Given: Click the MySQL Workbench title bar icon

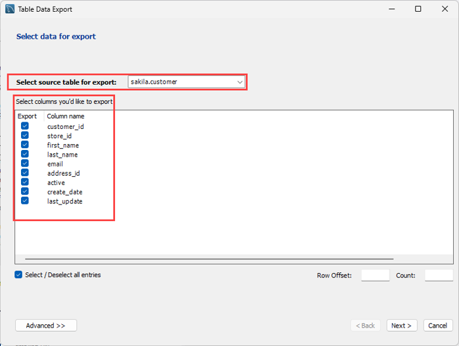Looking at the screenshot, I should pyautogui.click(x=9, y=9).
